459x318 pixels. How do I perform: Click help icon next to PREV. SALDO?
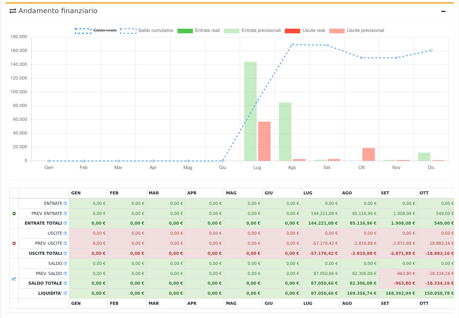coord(65,273)
